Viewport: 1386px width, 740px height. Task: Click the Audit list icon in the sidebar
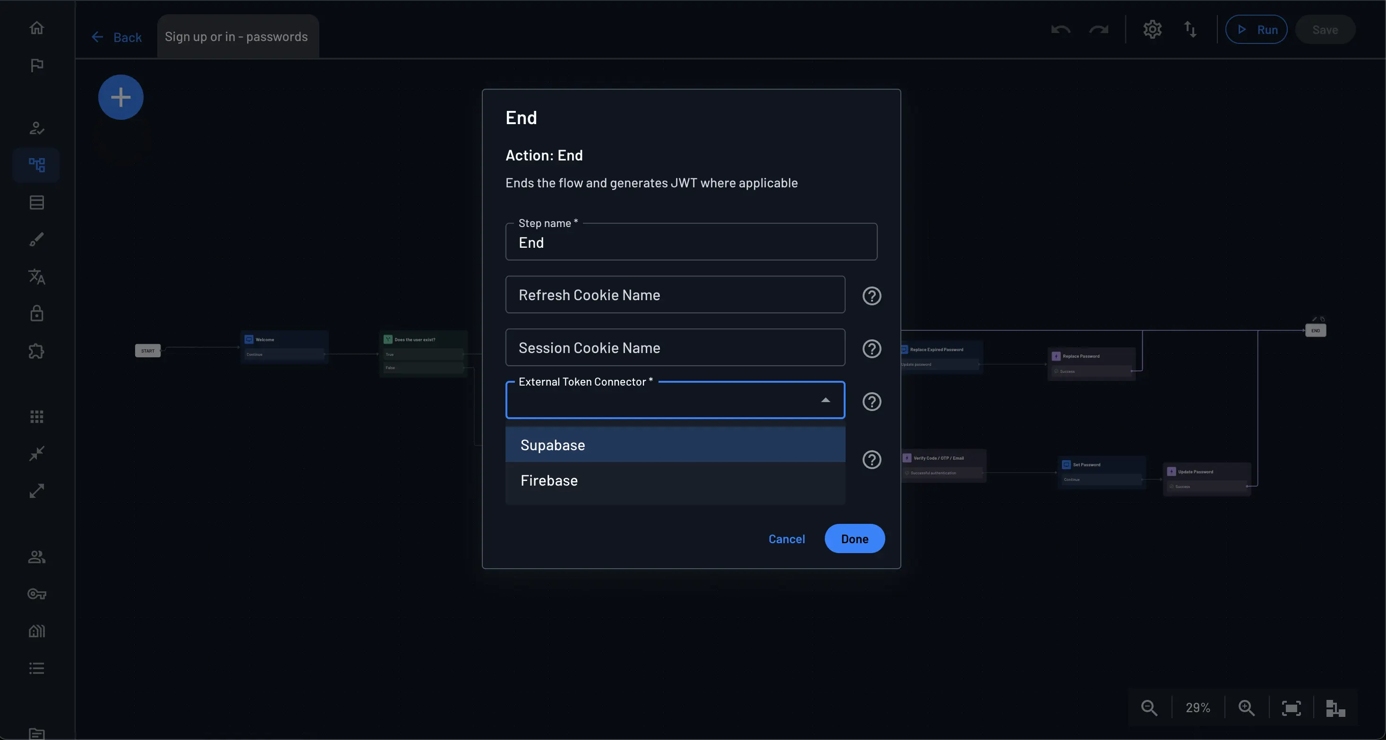click(36, 668)
